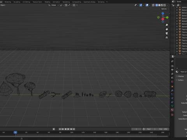The image size is (187, 140).
Task: Add a new workspace with plus button
Action: tap(107, 2)
